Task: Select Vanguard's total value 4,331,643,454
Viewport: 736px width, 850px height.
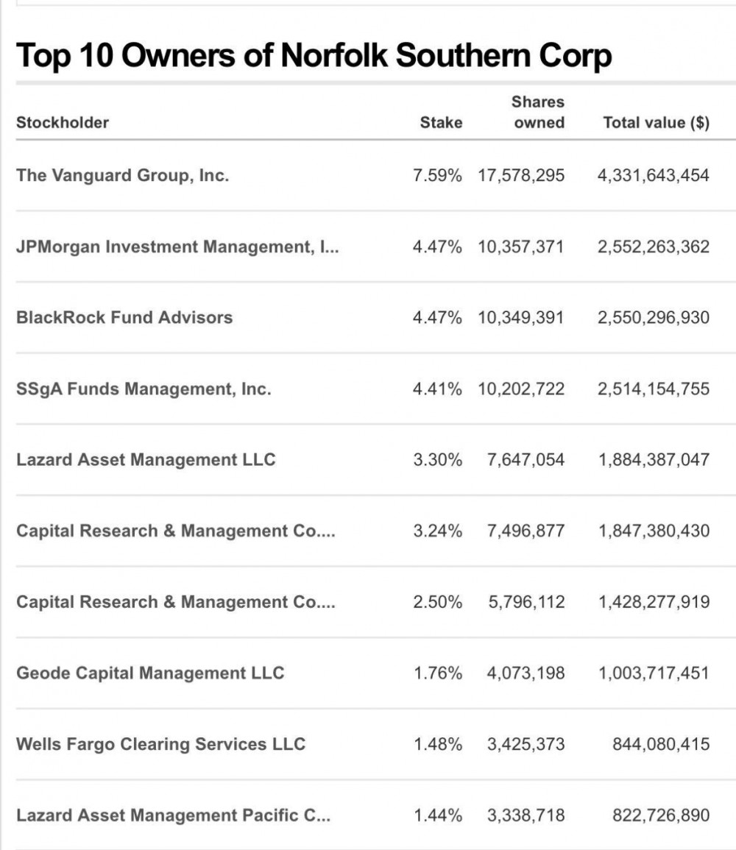Action: (x=653, y=176)
